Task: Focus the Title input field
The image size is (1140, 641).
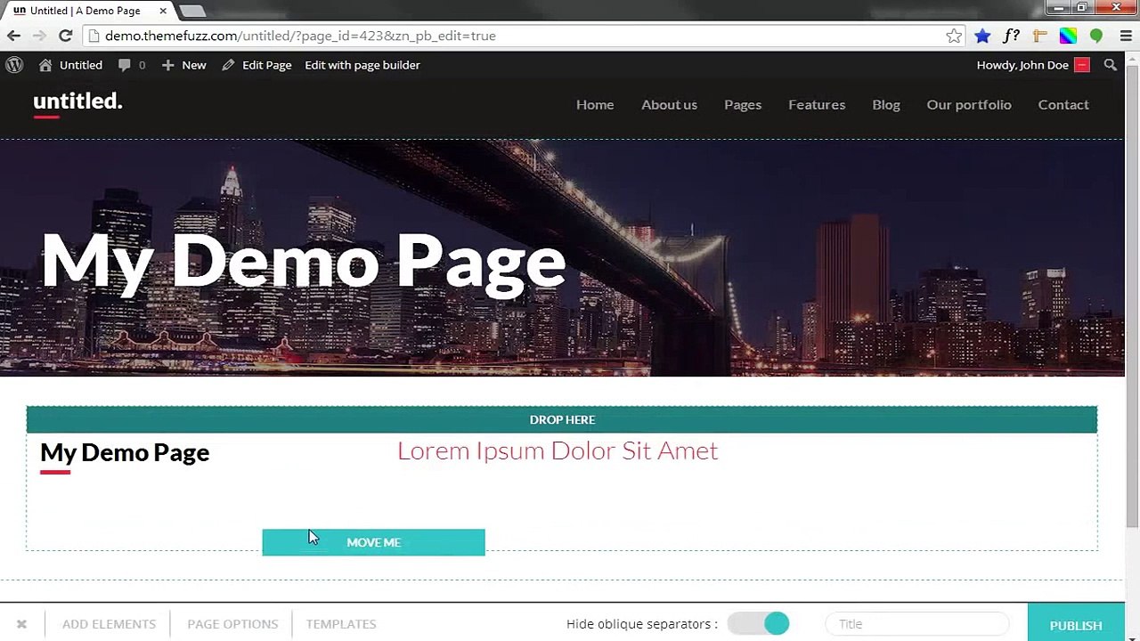Action: click(x=917, y=624)
